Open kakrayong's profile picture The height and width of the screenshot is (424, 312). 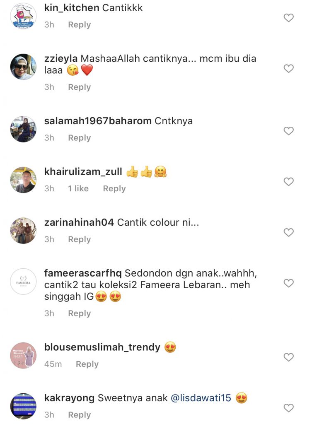pyautogui.click(x=23, y=406)
